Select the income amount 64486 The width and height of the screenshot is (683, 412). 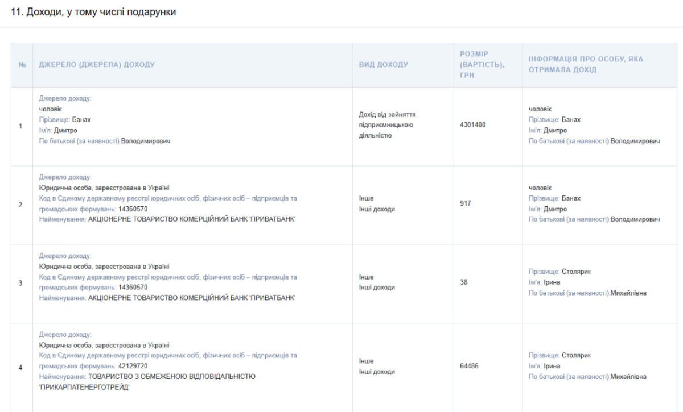(x=469, y=367)
